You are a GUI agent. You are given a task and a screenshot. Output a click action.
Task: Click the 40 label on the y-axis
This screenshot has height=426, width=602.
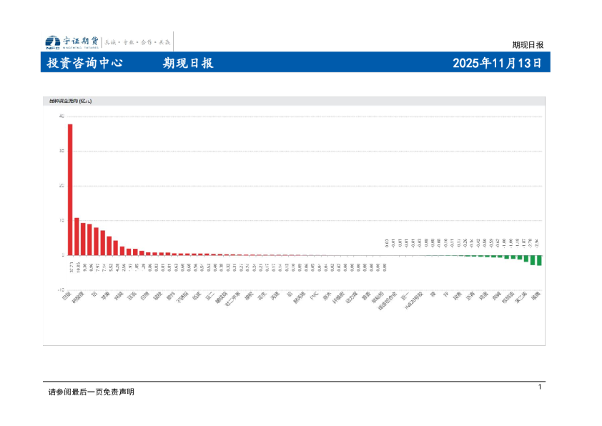point(61,117)
